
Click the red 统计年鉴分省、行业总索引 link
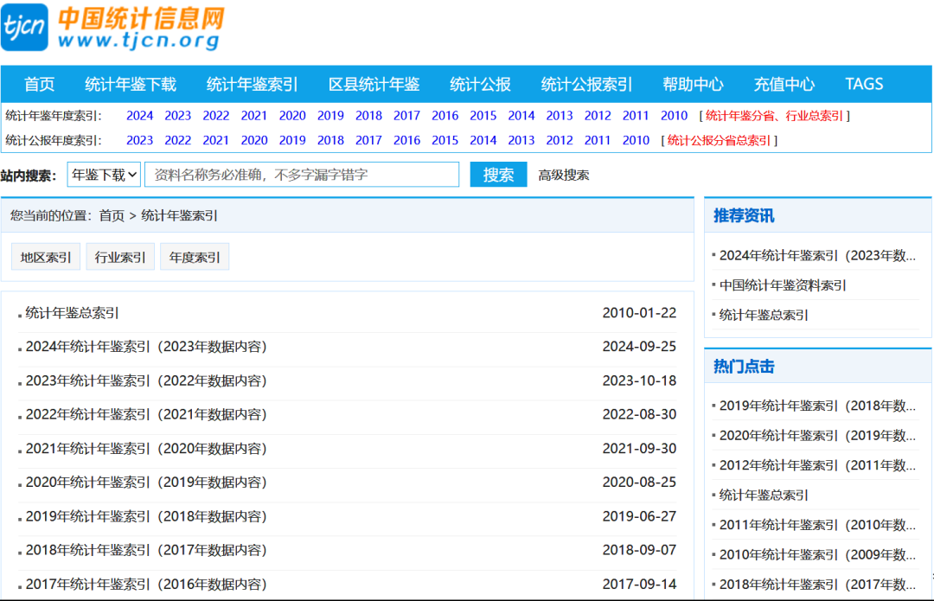[774, 116]
